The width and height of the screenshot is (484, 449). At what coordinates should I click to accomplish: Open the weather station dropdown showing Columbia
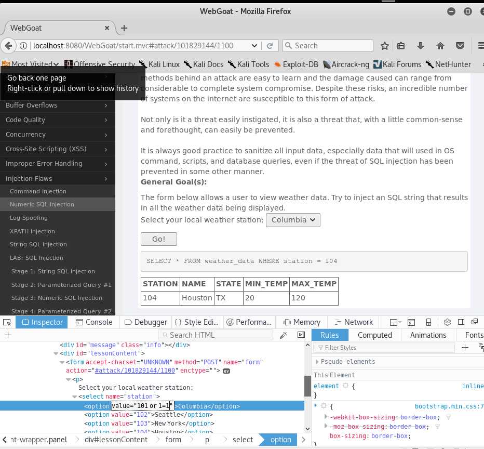click(x=293, y=220)
